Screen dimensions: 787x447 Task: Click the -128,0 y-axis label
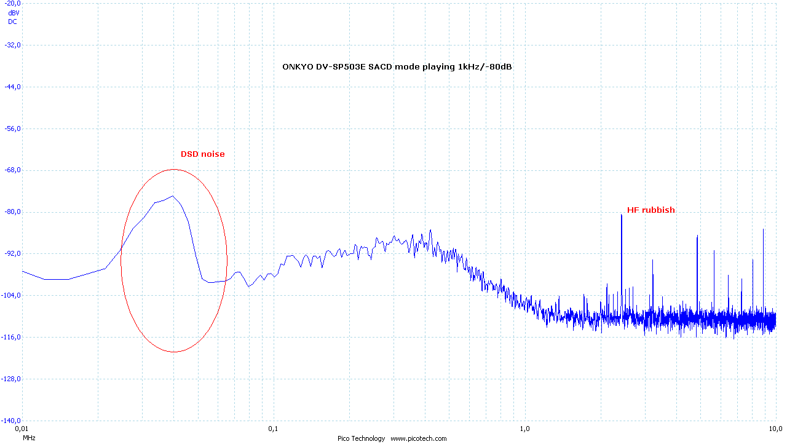point(11,379)
